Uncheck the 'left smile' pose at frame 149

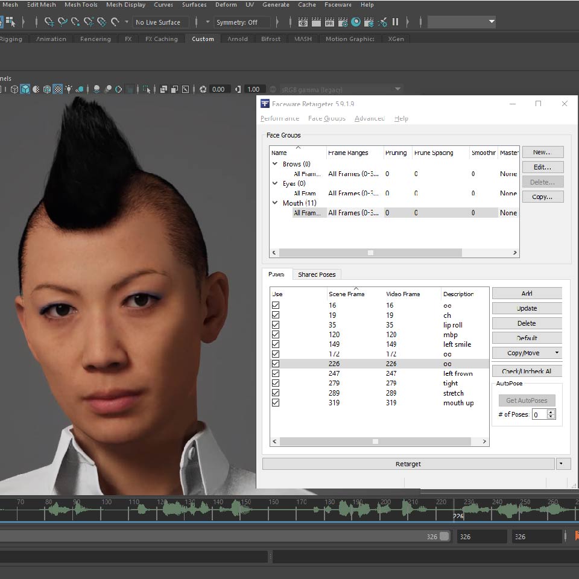276,344
